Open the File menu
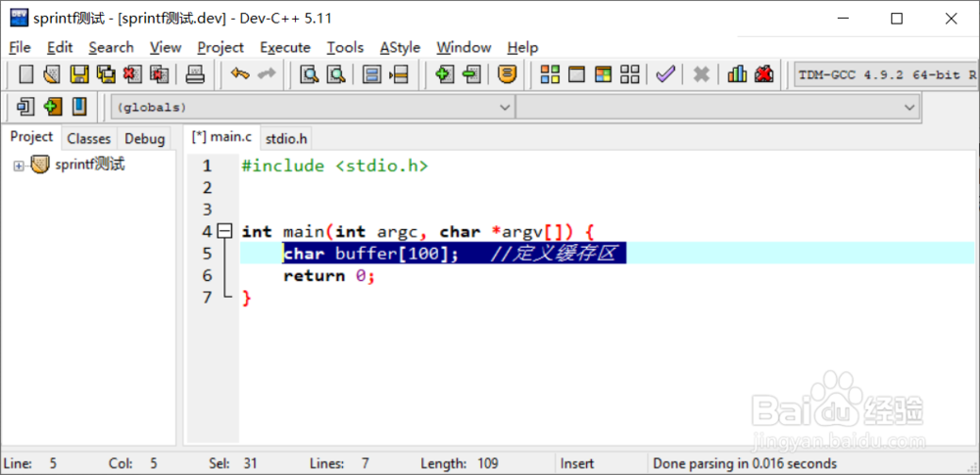980x475 pixels. [x=20, y=47]
